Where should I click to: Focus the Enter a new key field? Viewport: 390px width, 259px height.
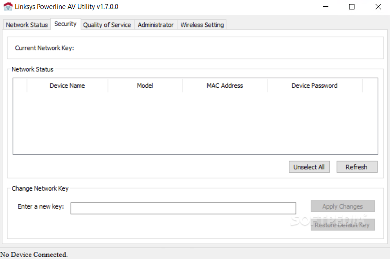pos(184,208)
